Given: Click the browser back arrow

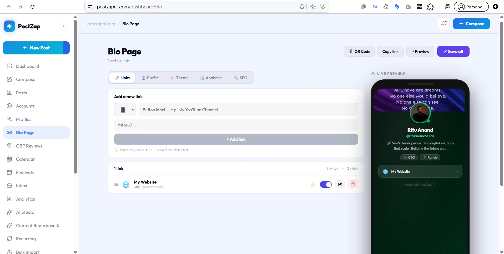Looking at the screenshot, I should (x=9, y=7).
